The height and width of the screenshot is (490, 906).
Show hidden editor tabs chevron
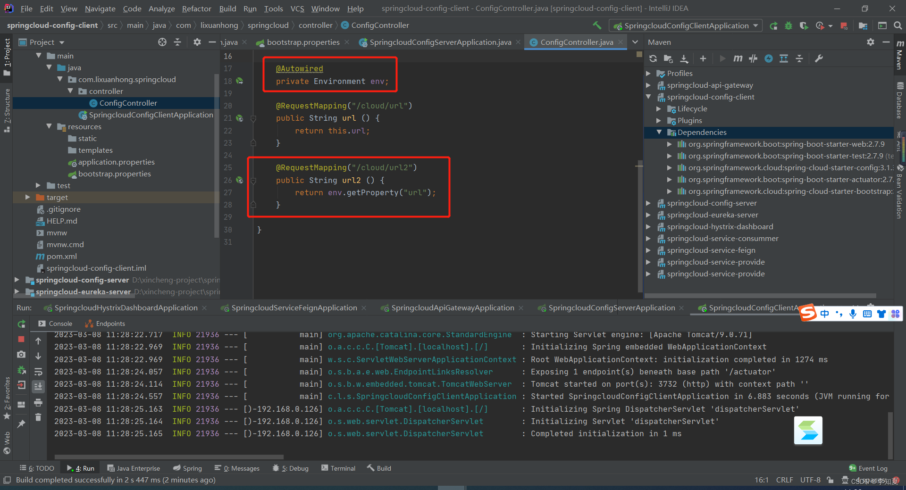pyautogui.click(x=635, y=42)
